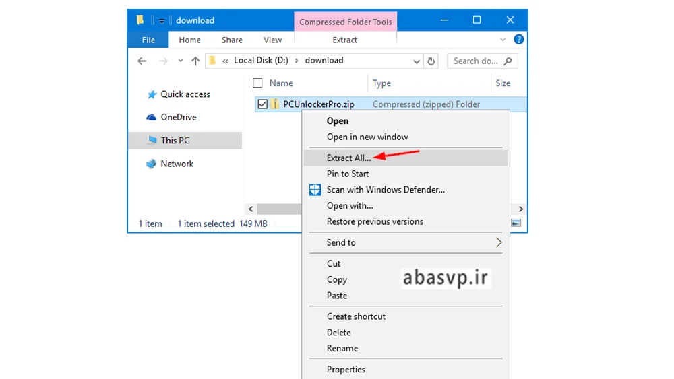Go up one folder level

195,61
